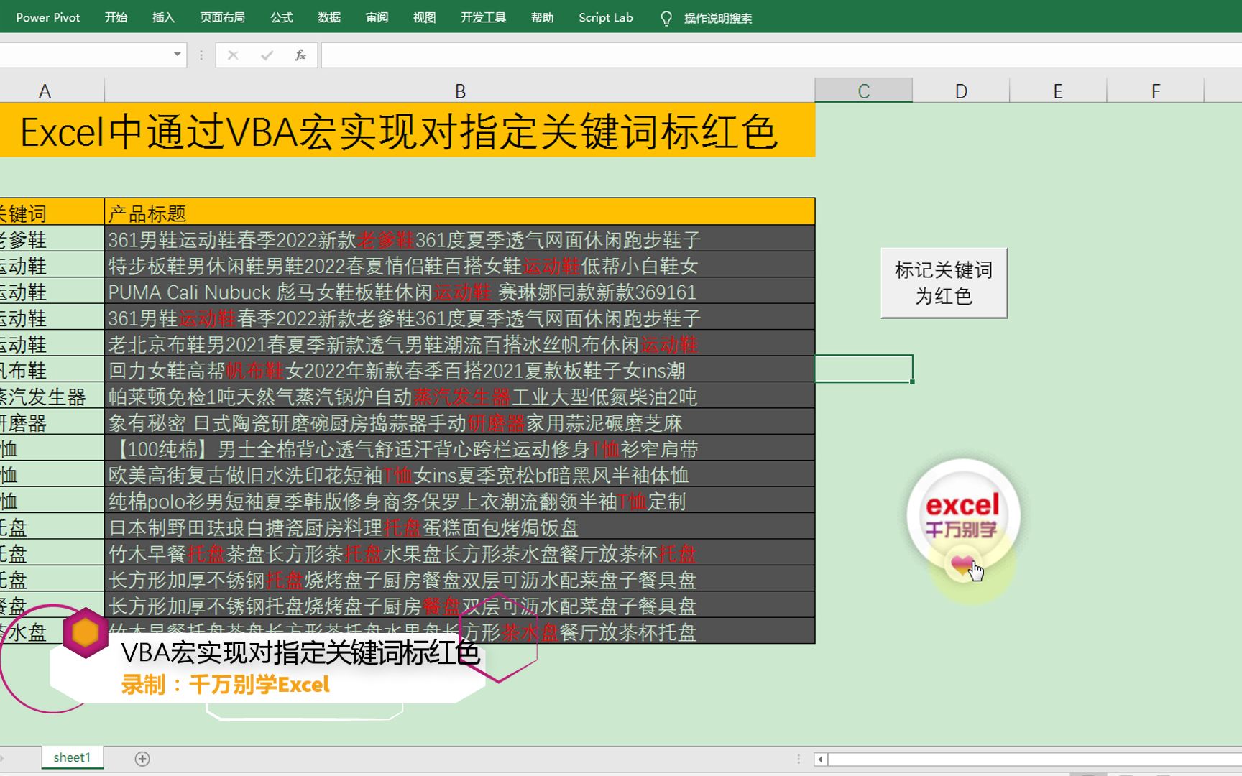Select the product title starting 象有秘密 日式陶瓷
This screenshot has height=776, width=1242.
point(460,422)
